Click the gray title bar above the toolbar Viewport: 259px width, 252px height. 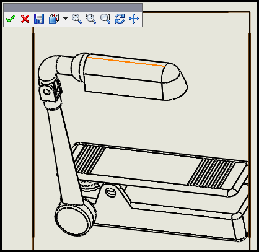72,7
